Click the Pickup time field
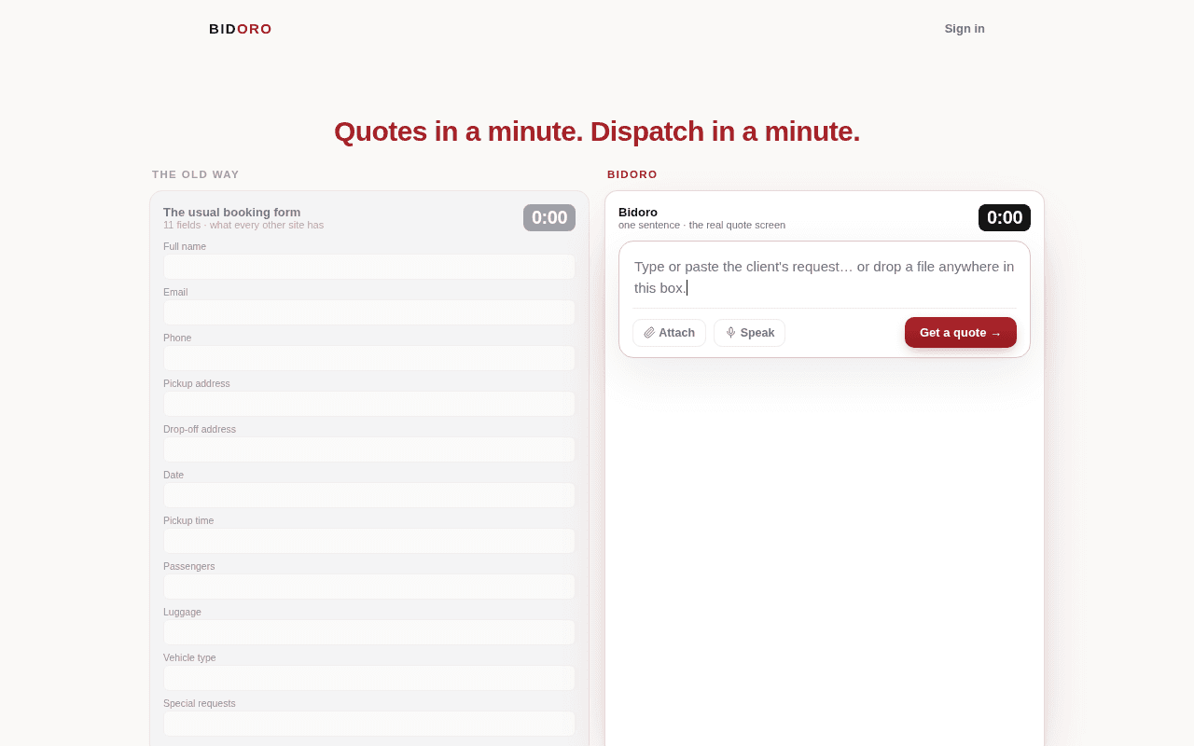The image size is (1194, 746). [369, 541]
